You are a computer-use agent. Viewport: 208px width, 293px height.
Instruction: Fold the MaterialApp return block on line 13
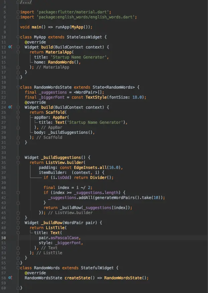click(18, 52)
